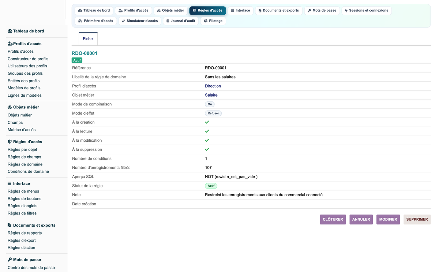Select the Fiche tab

click(88, 39)
